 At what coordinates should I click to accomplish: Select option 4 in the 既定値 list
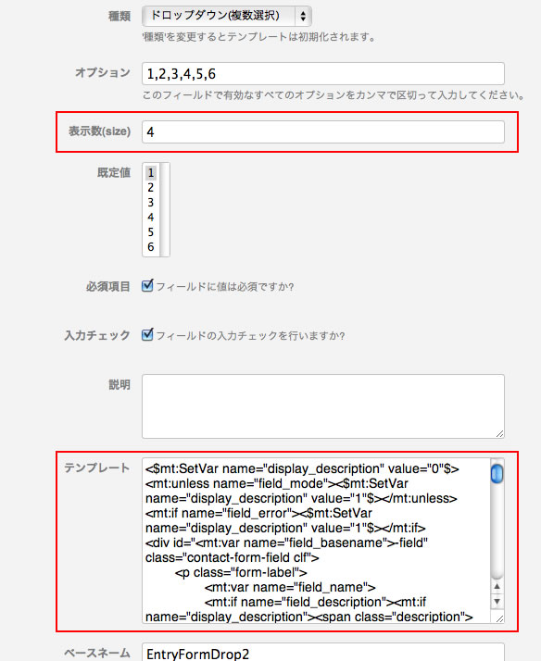pyautogui.click(x=151, y=218)
